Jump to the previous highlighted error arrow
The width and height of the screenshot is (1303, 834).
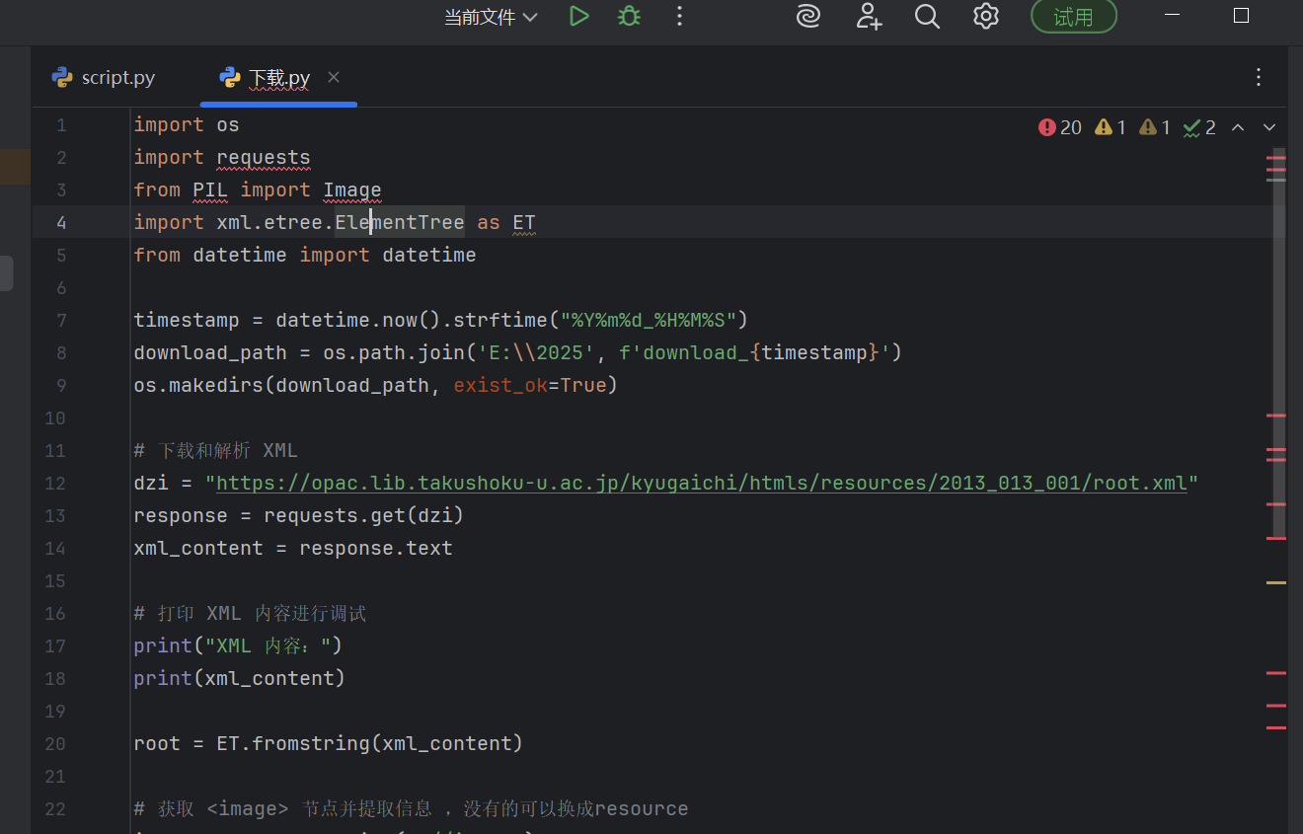pos(1238,127)
